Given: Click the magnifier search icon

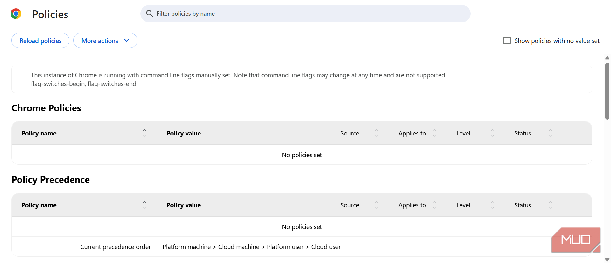Looking at the screenshot, I should [x=150, y=13].
